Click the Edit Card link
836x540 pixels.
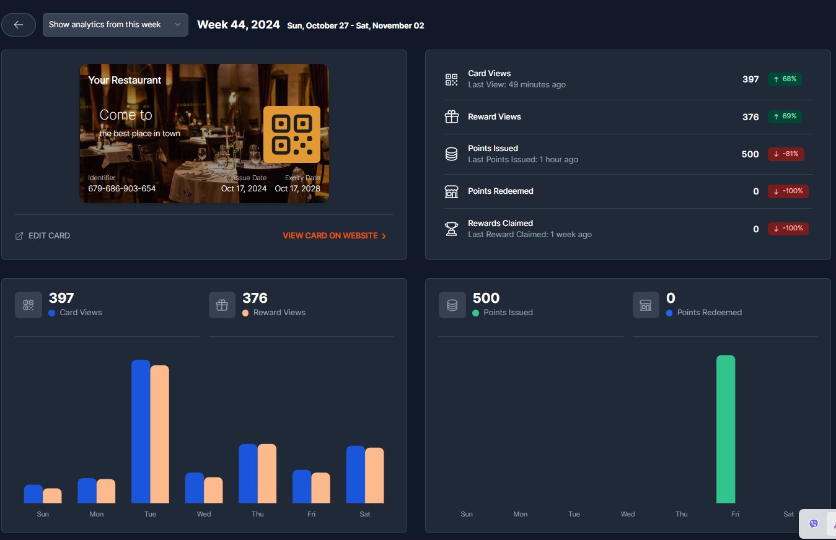[43, 236]
